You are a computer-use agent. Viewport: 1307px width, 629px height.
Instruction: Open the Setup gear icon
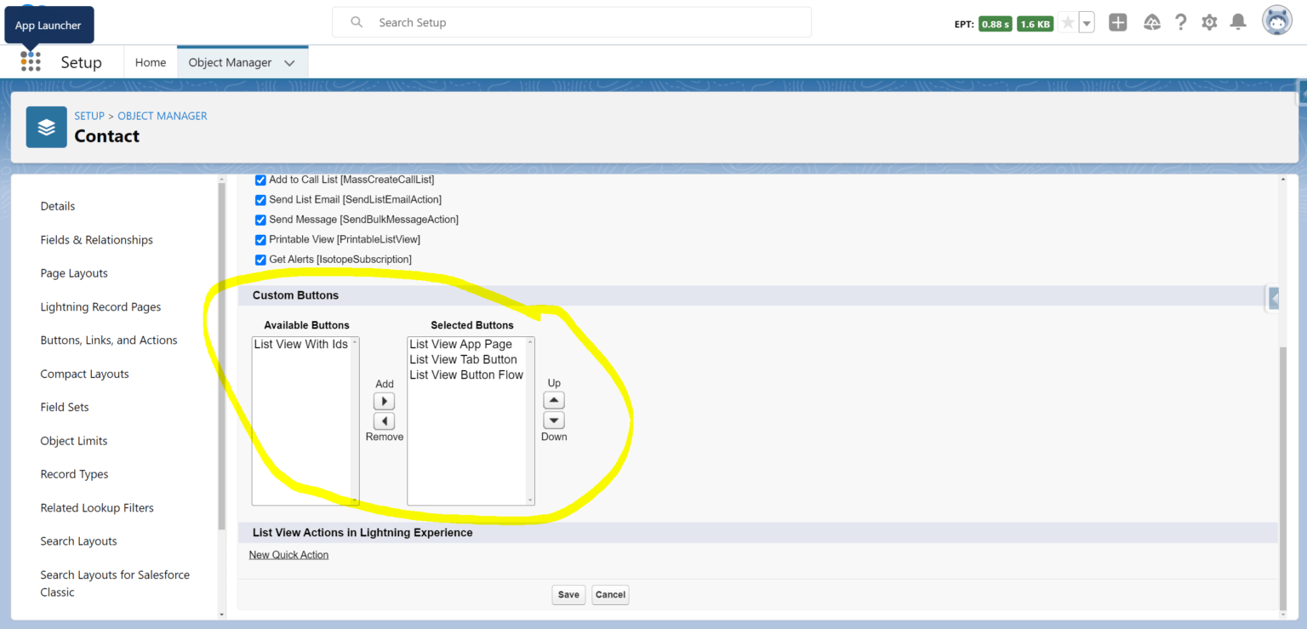[x=1209, y=22]
